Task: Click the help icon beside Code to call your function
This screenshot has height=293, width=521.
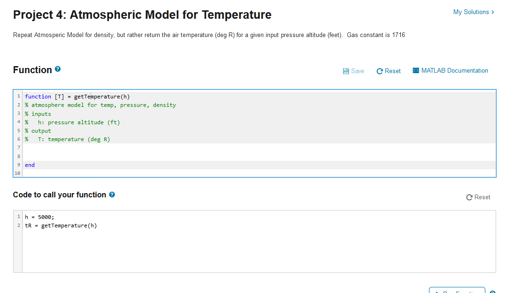Action: click(112, 195)
